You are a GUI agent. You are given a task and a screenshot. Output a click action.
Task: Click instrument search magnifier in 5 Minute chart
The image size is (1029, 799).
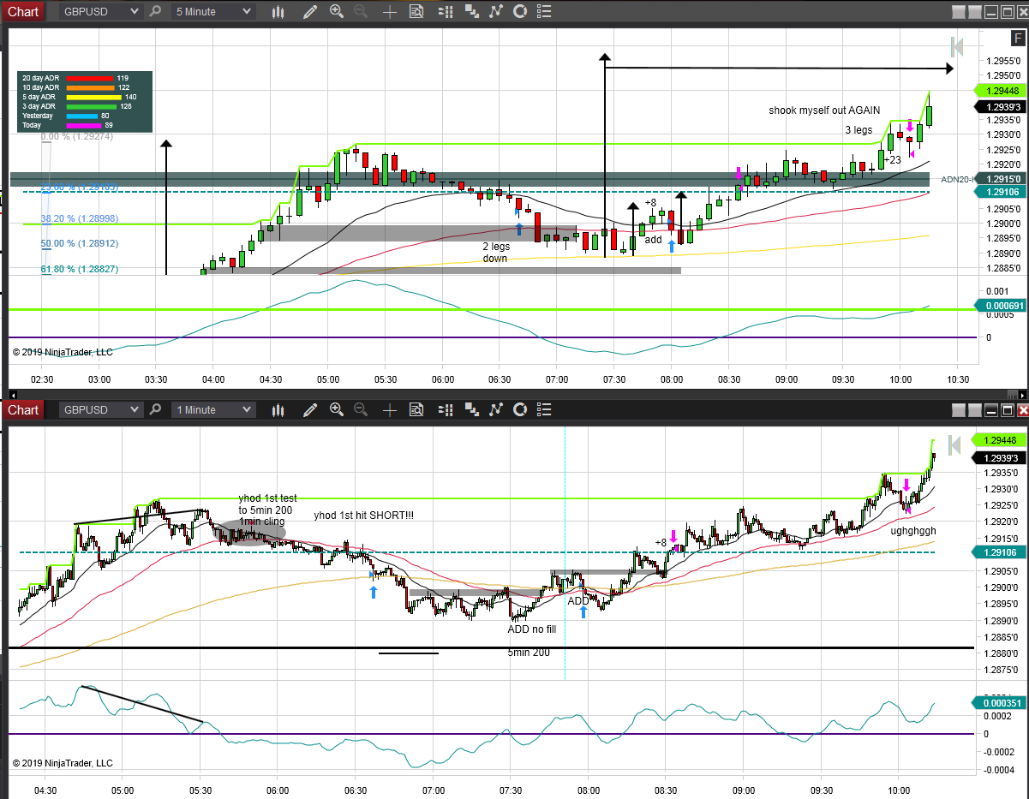pos(155,11)
